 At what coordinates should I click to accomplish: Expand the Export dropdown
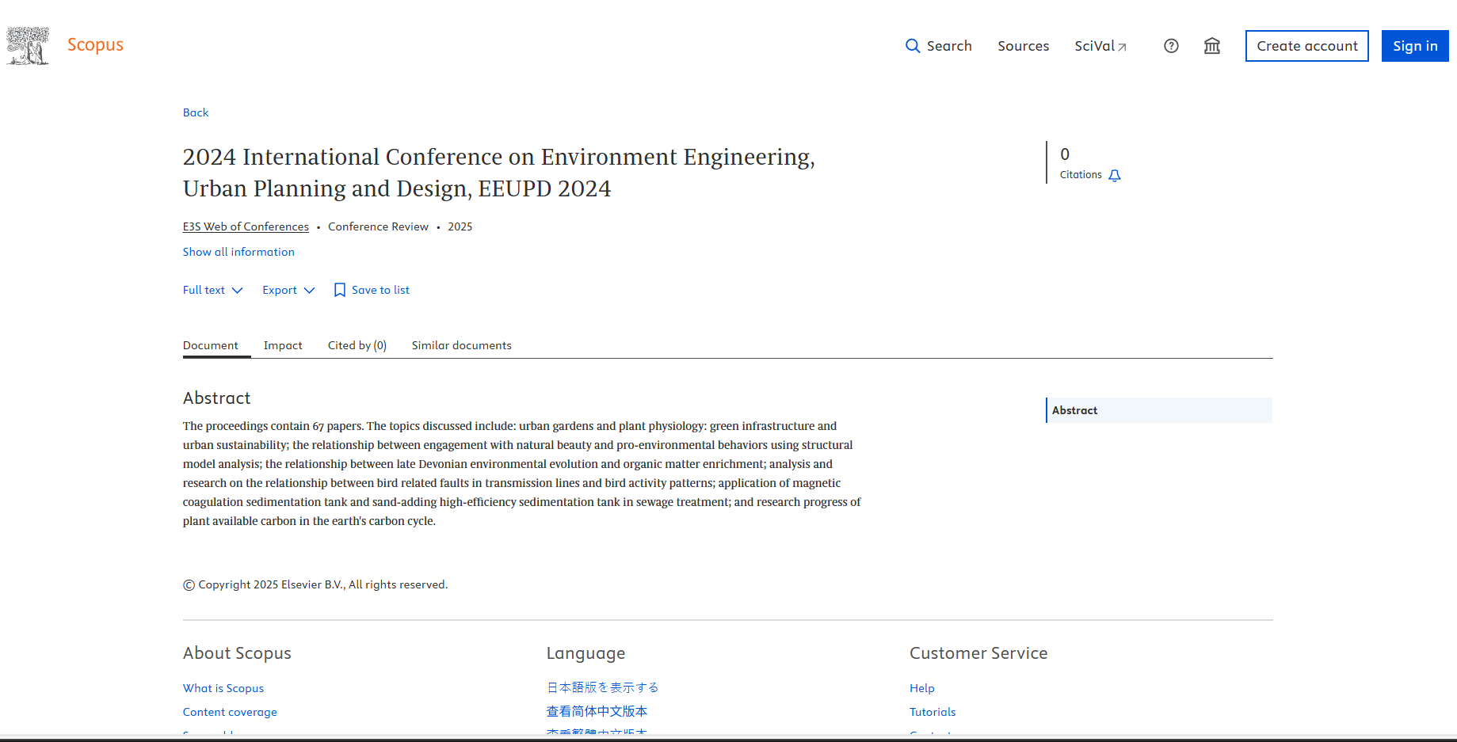[x=288, y=290]
